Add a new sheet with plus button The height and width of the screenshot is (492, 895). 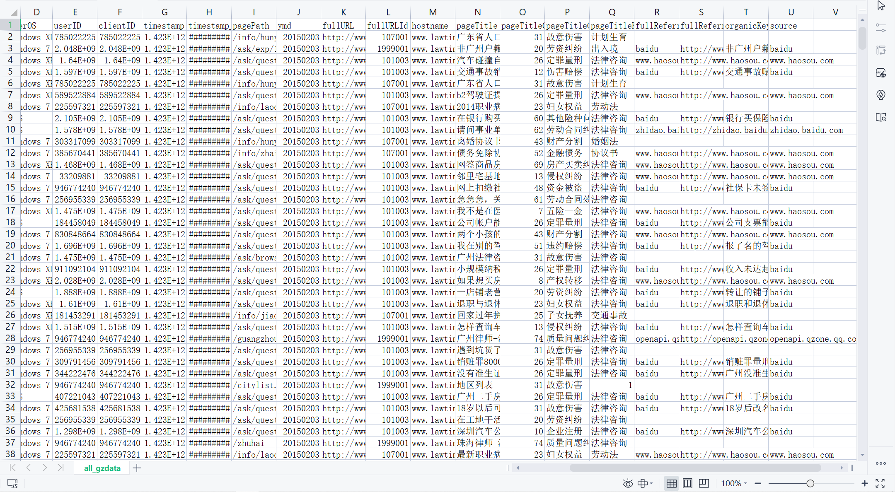[137, 468]
